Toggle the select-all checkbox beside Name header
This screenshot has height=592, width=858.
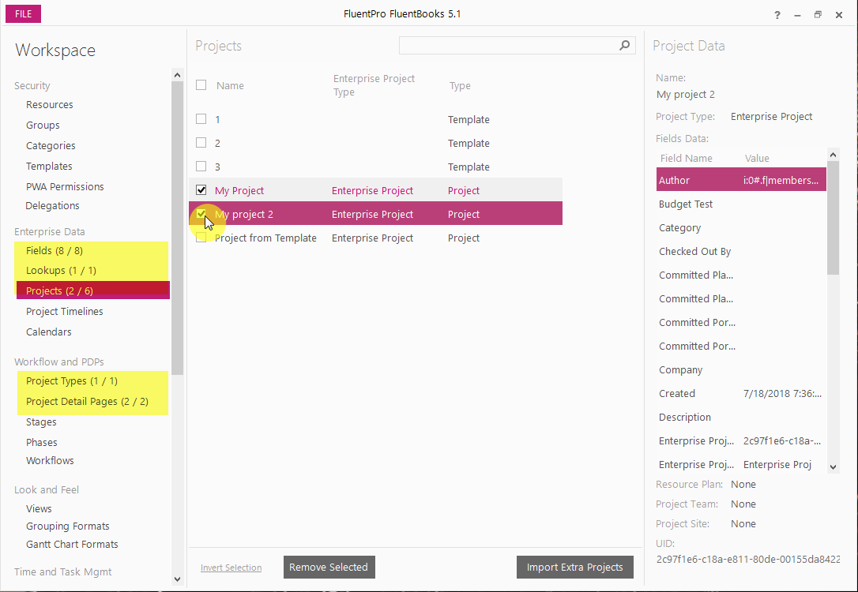point(201,84)
